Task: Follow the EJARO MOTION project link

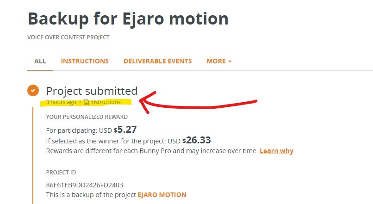Action: 162,195
